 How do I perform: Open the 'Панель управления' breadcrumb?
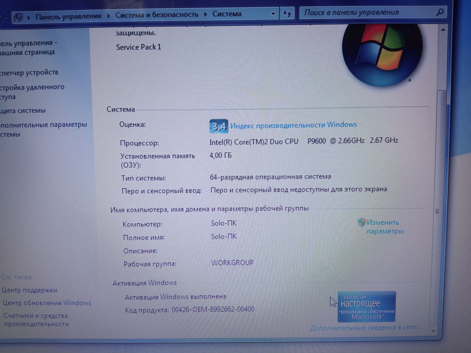tap(68, 16)
